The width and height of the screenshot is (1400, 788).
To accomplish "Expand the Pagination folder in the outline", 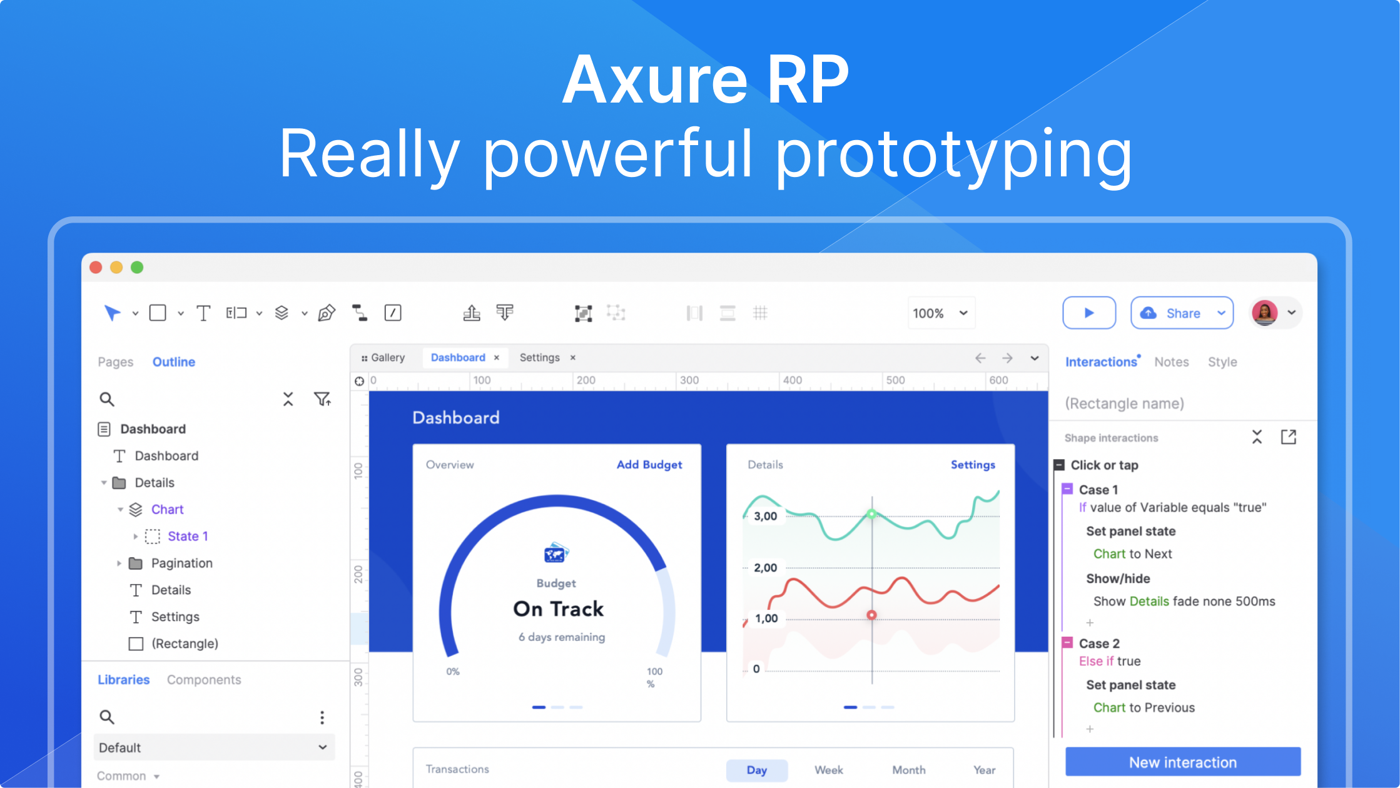I will (x=119, y=563).
